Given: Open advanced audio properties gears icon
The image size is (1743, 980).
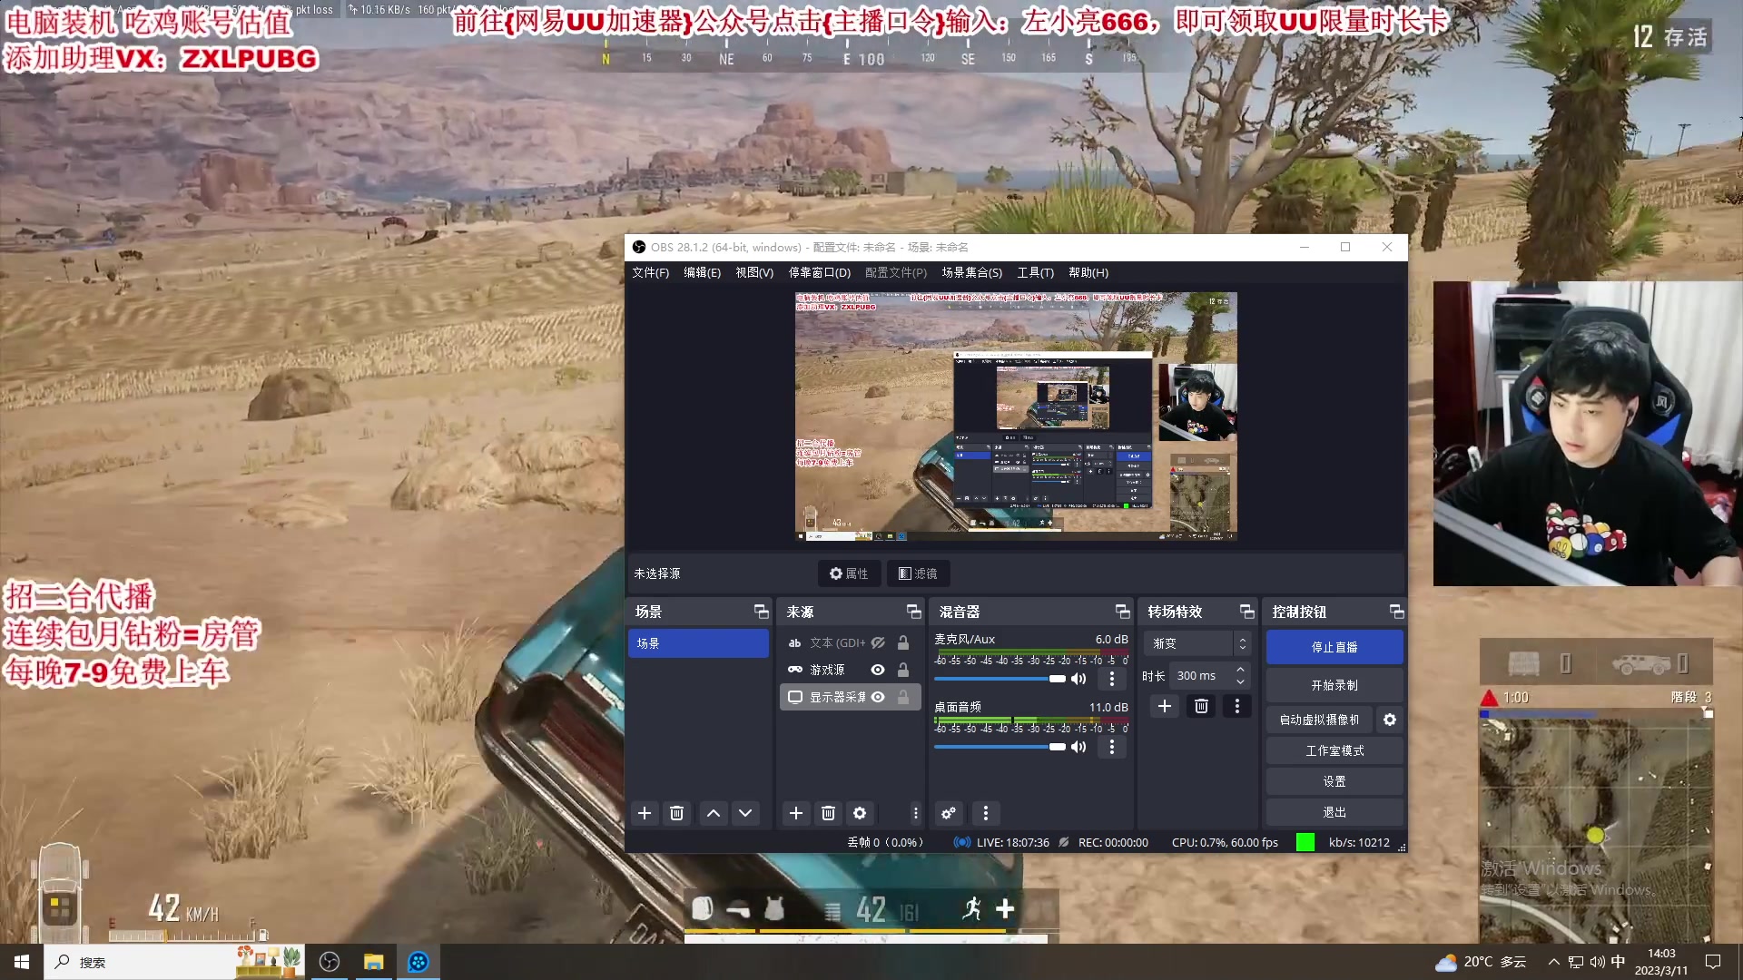Looking at the screenshot, I should point(949,813).
